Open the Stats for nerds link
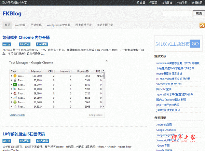The width and height of the screenshot is (205, 151). [x=17, y=115]
